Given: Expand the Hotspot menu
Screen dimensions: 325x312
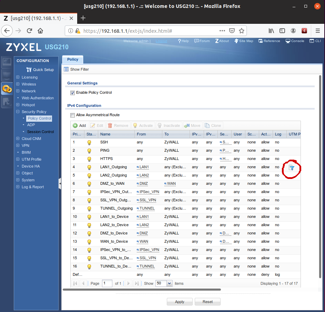Looking at the screenshot, I should (x=18, y=105).
